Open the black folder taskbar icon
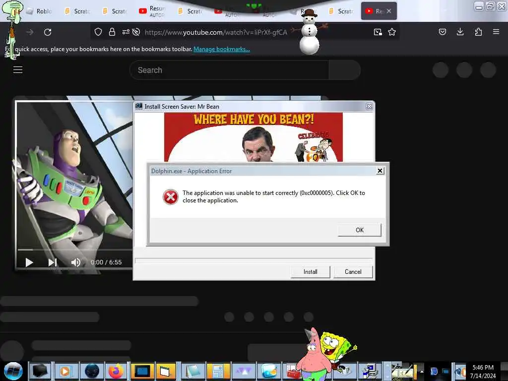The width and height of the screenshot is (508, 381). 41,371
